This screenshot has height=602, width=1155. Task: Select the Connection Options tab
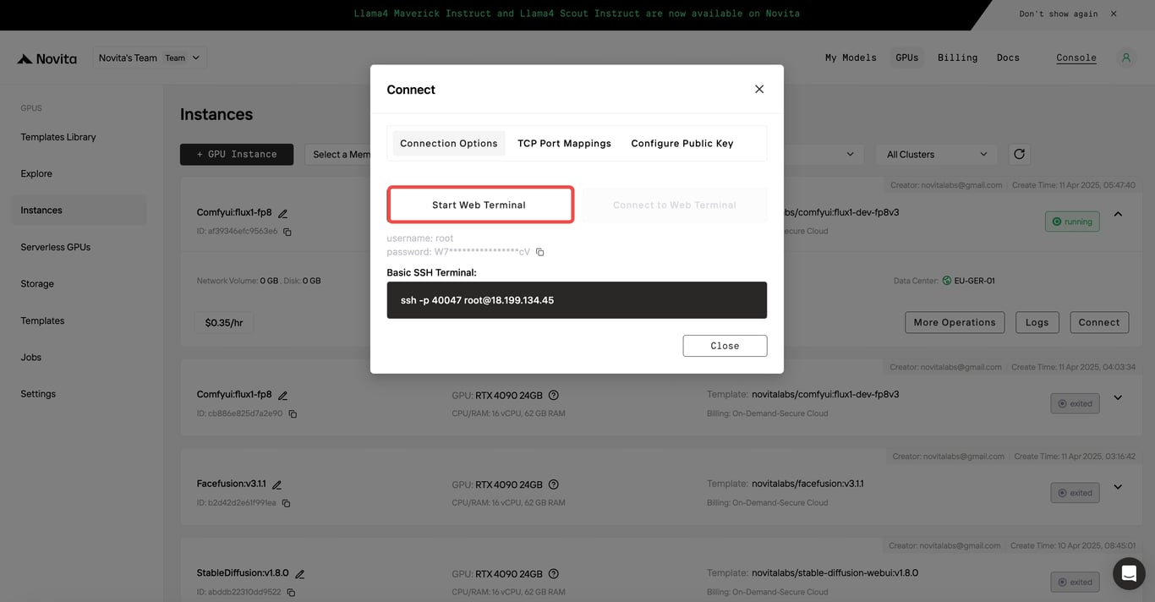(449, 144)
